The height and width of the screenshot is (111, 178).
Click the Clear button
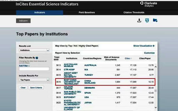(23, 88)
